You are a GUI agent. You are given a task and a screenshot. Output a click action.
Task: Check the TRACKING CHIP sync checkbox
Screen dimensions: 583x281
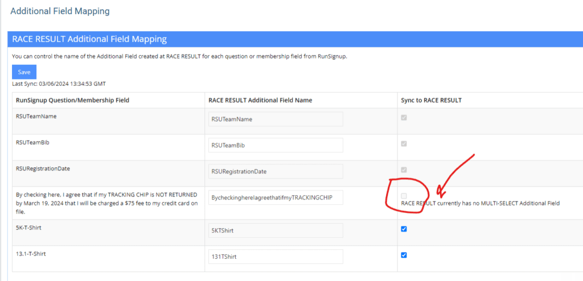click(x=404, y=196)
